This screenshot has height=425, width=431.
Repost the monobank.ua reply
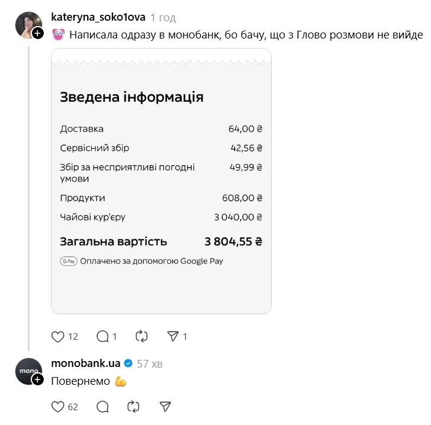point(134,407)
